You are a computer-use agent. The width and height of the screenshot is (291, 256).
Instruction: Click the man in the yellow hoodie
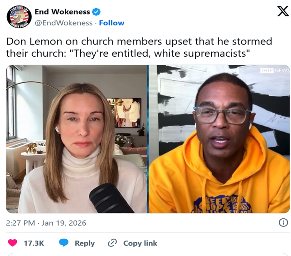[220, 145]
